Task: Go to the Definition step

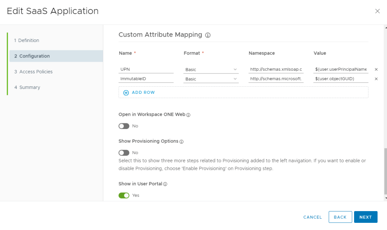Action: pos(26,40)
